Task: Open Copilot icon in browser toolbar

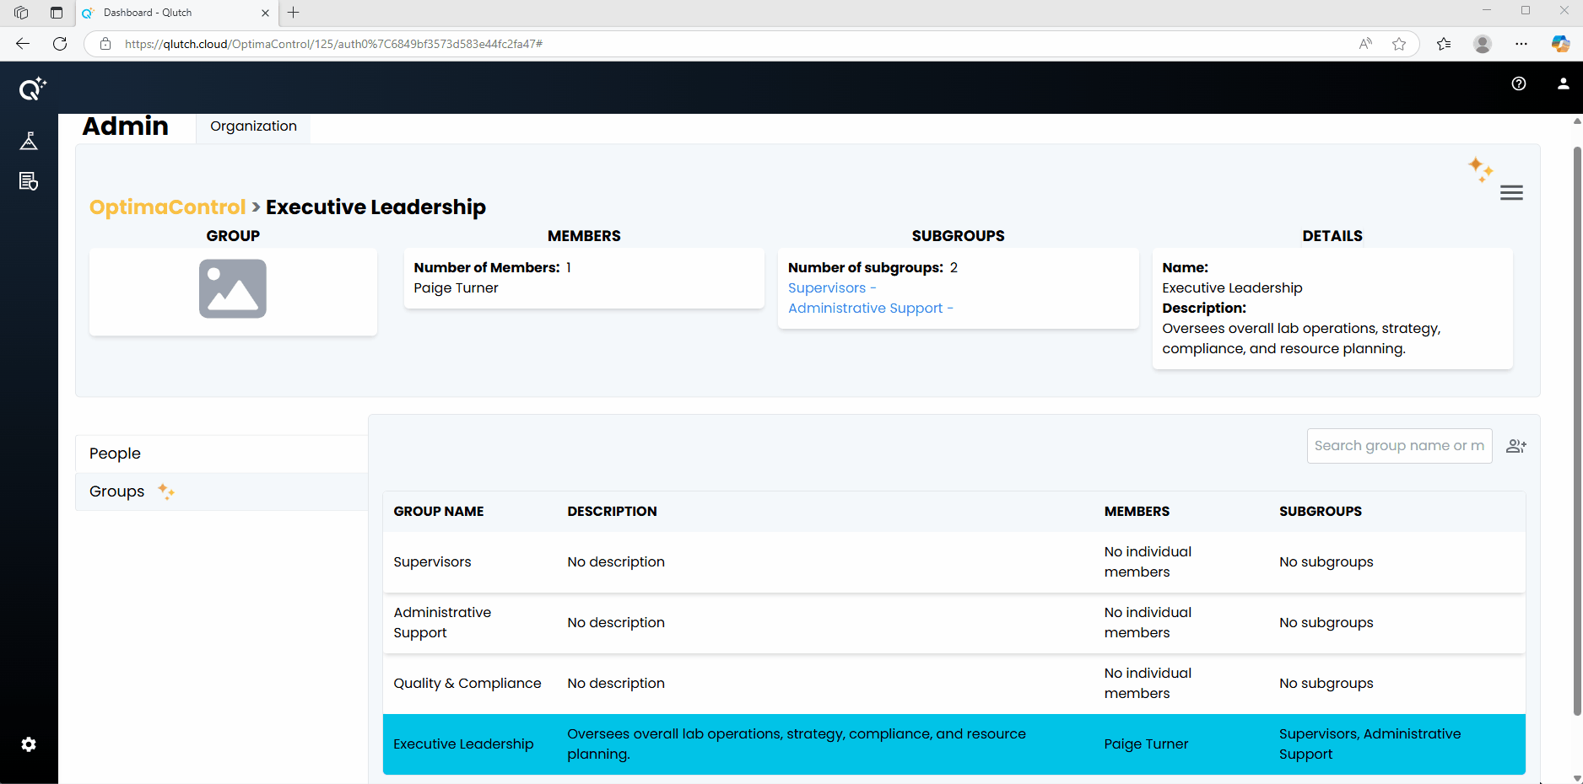Action: pos(1561,44)
